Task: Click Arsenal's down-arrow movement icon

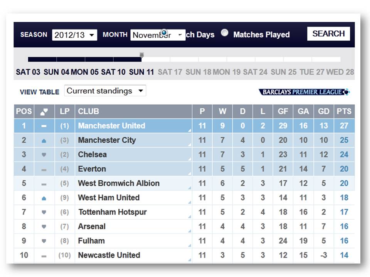Action: [44, 227]
